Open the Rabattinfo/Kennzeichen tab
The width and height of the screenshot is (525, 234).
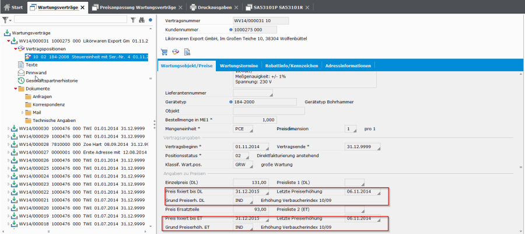[291, 66]
